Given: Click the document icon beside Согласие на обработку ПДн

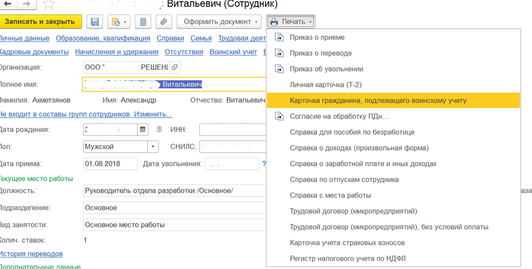Looking at the screenshot, I should (x=279, y=116).
